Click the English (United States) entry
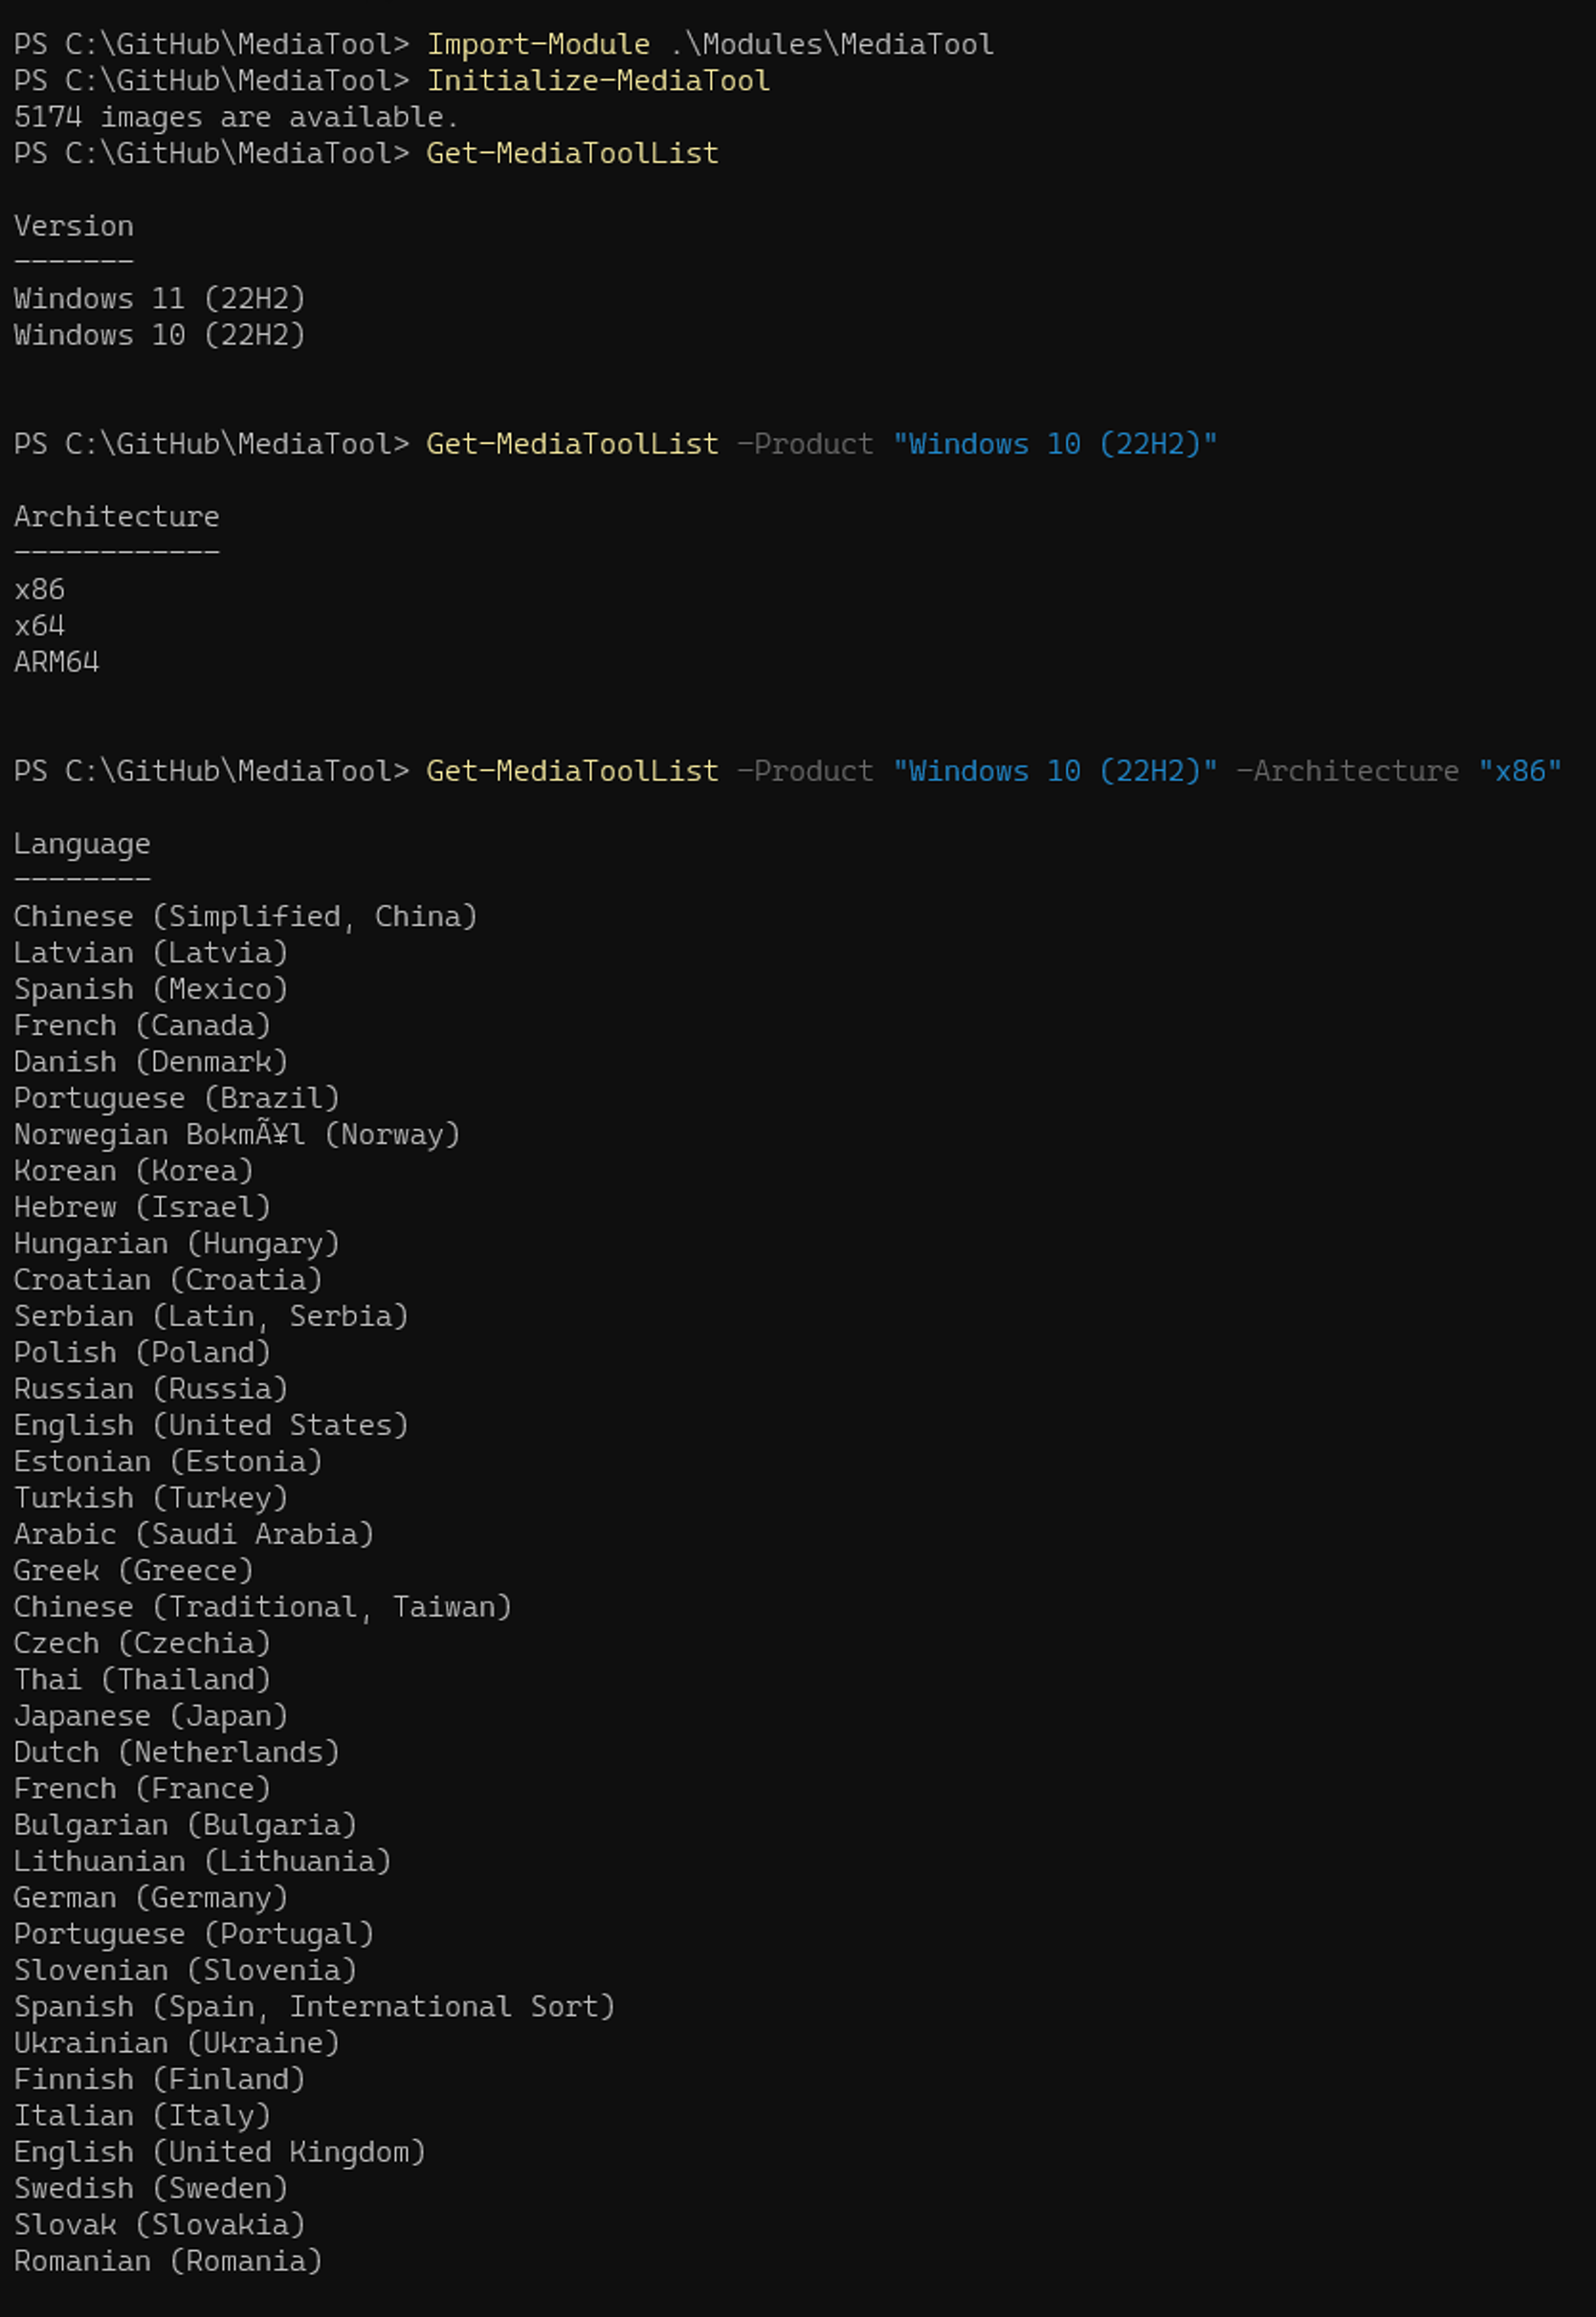1596x2317 pixels. [211, 1425]
